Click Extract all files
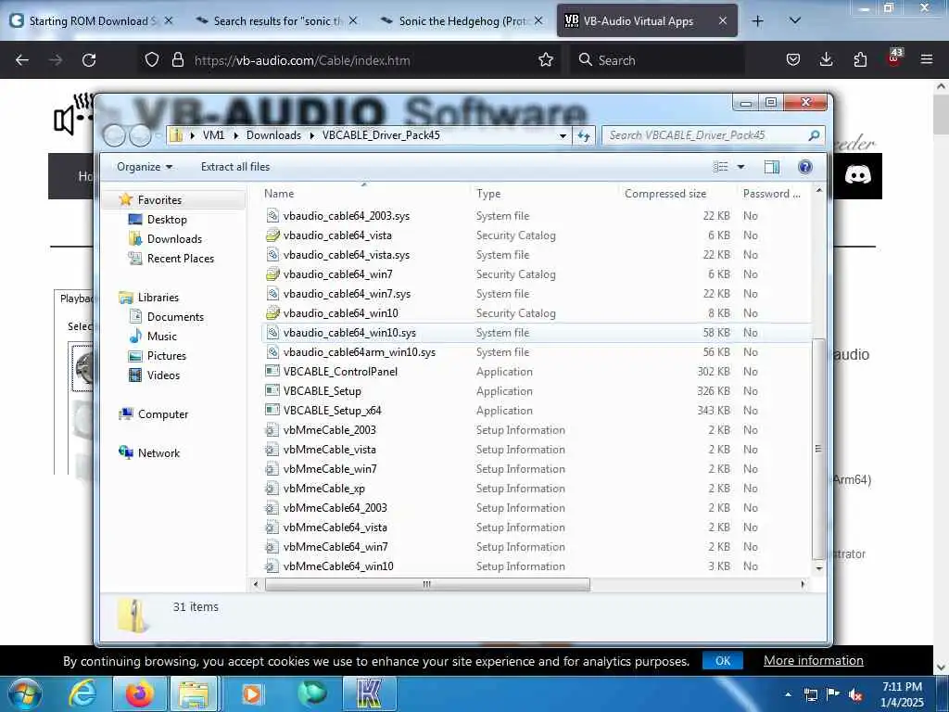 (x=235, y=167)
